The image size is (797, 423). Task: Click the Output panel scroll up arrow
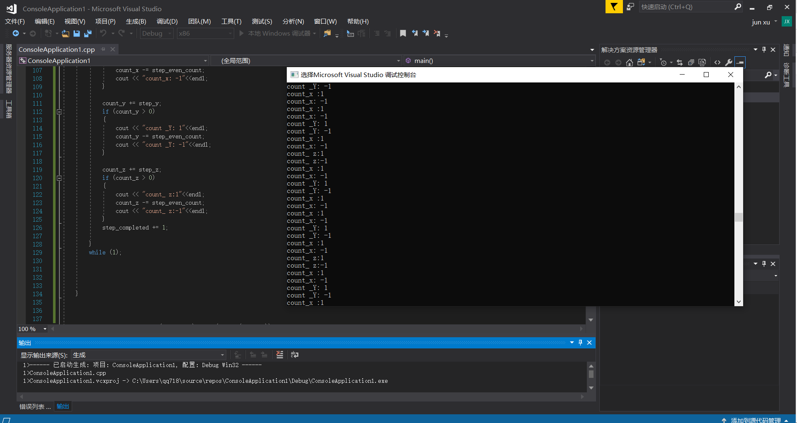(x=591, y=366)
